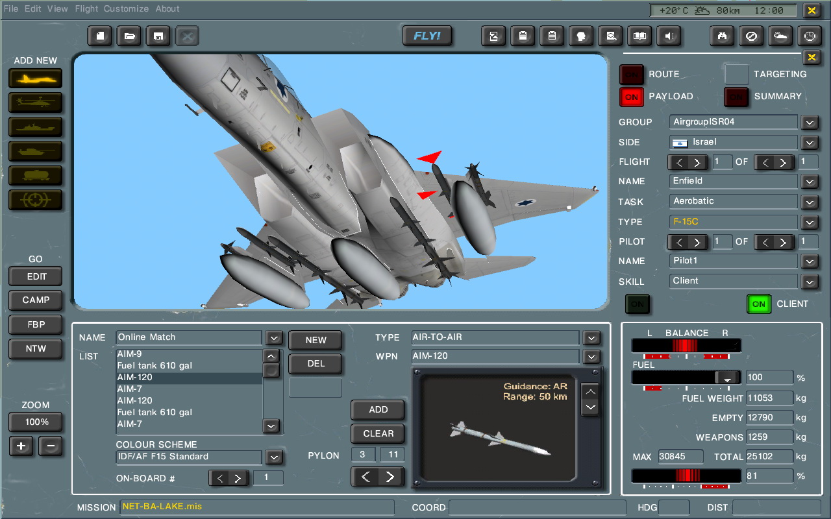Toggle the ROUTE panel switch
The height and width of the screenshot is (519, 831).
(631, 75)
